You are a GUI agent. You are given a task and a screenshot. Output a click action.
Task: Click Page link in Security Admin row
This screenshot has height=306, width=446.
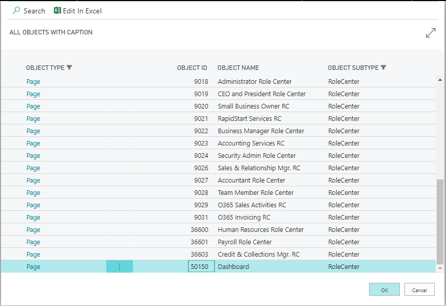33,155
